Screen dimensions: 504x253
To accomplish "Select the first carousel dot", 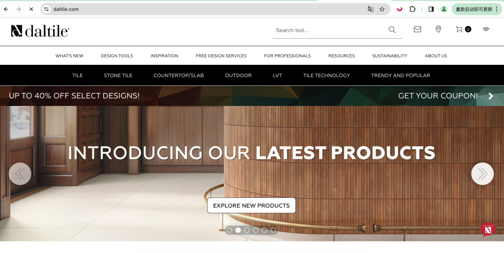I will (x=229, y=230).
